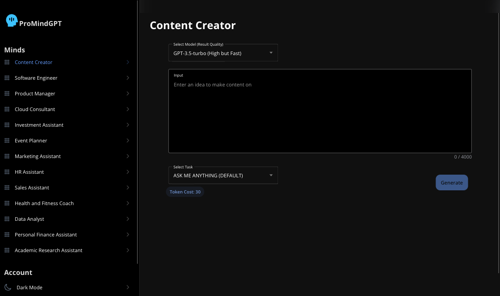500x296 pixels.
Task: Click the grid icon next to Investment Assistant
Action: pos(7,125)
